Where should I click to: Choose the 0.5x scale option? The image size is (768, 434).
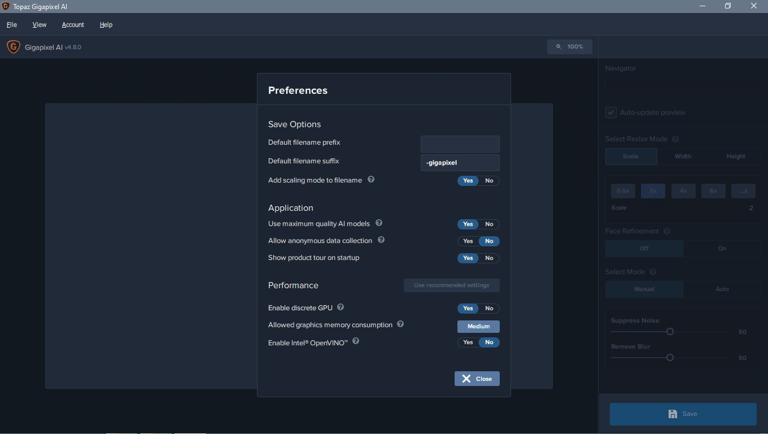pyautogui.click(x=623, y=191)
